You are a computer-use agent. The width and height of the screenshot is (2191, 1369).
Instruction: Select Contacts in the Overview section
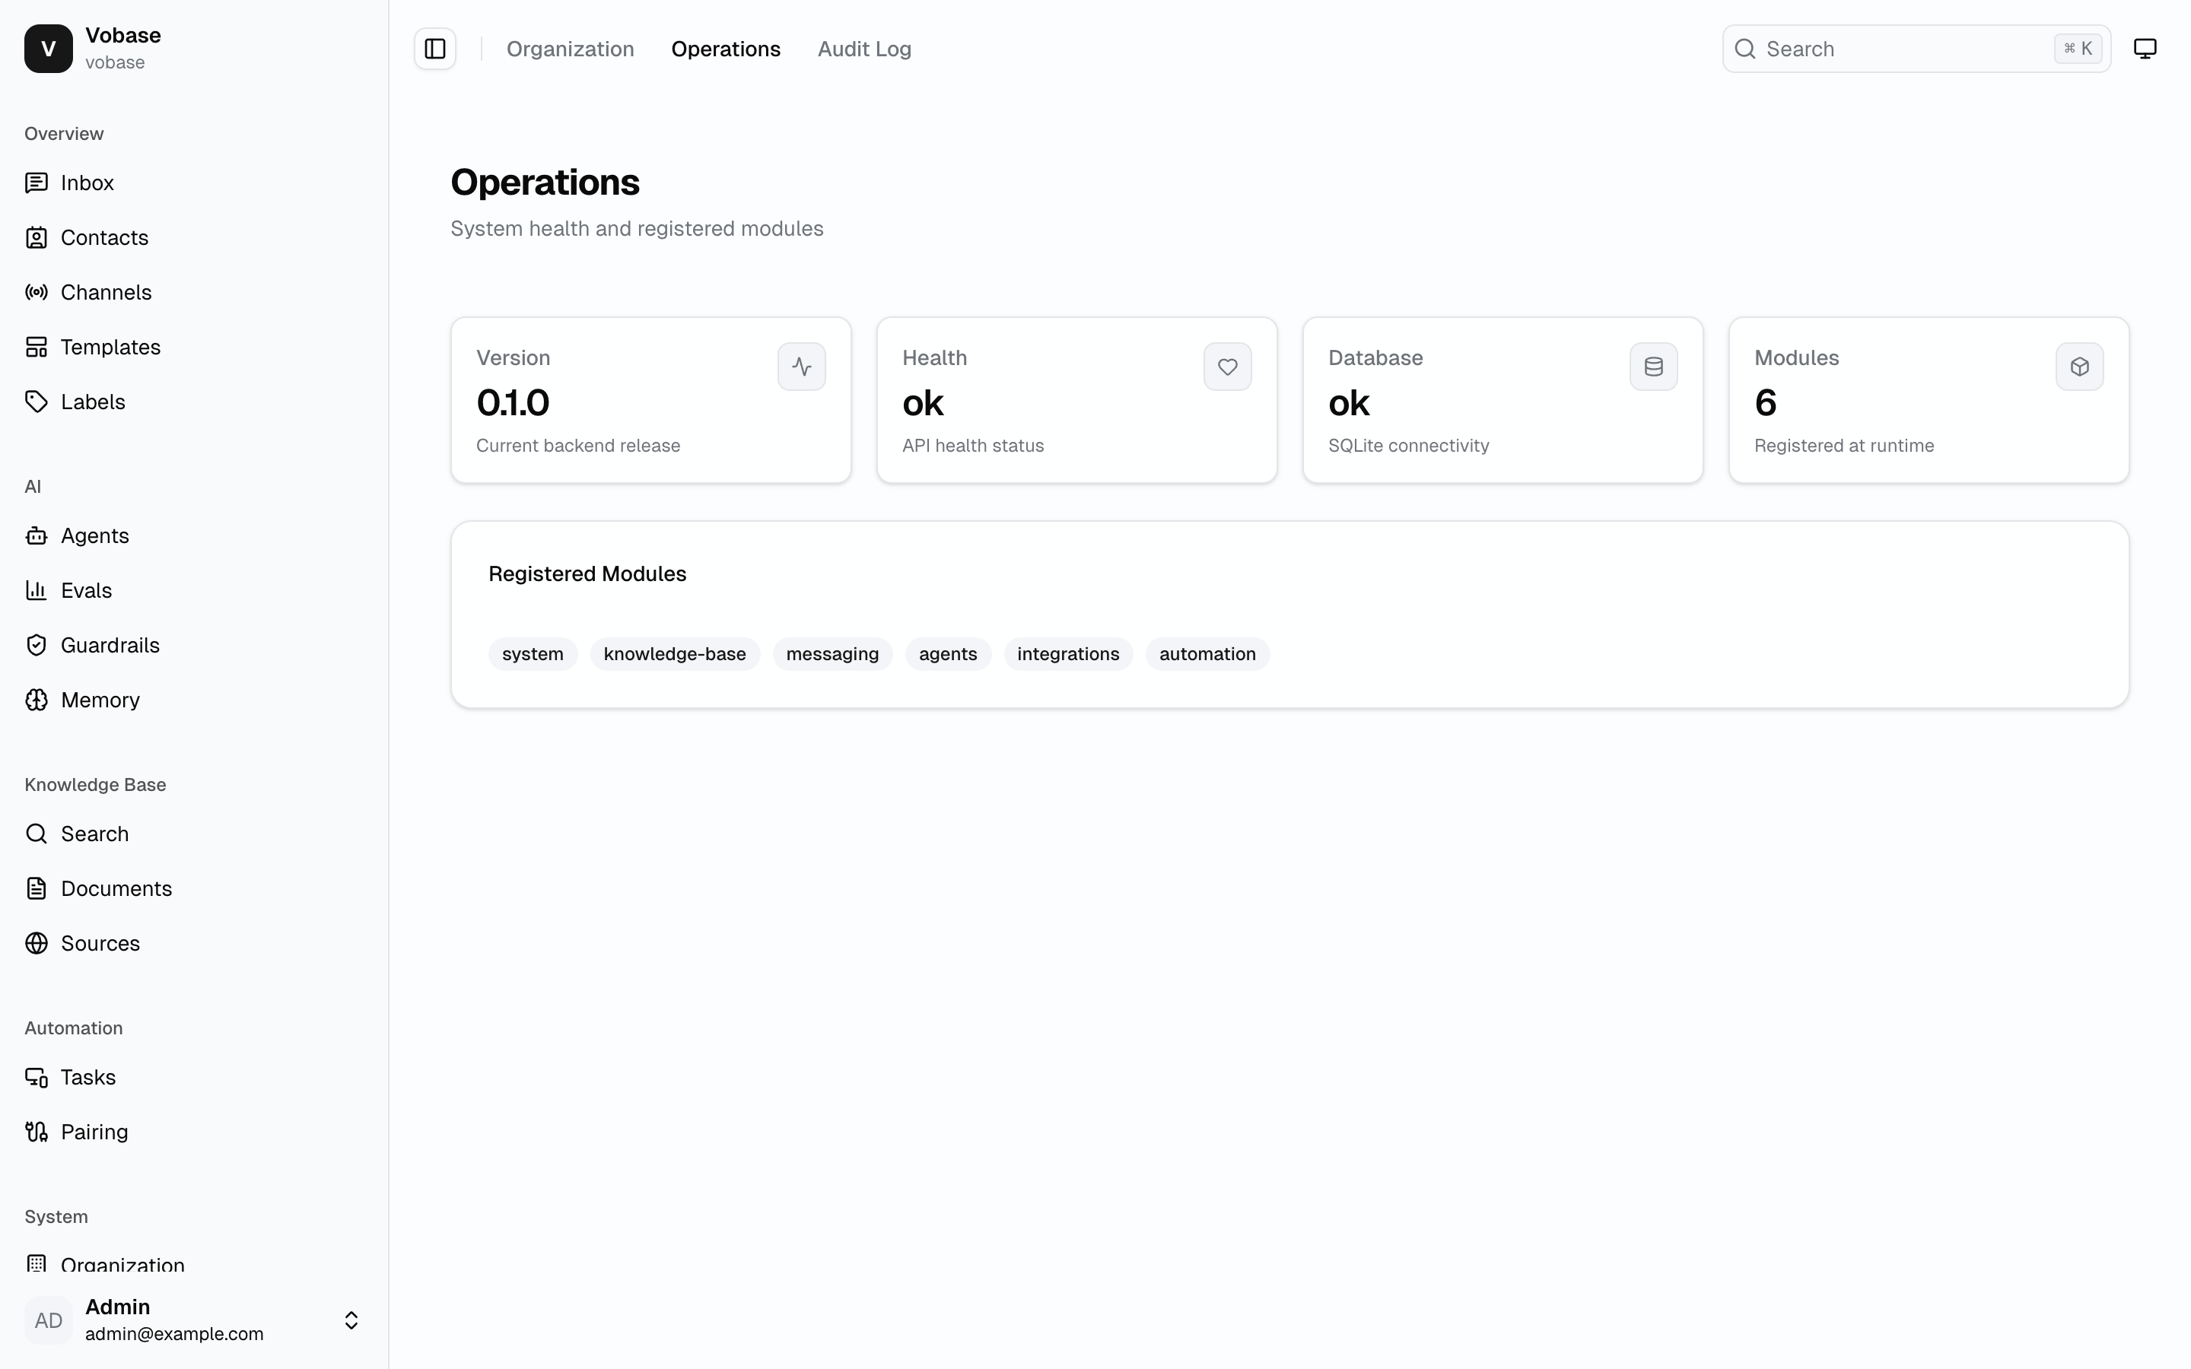click(104, 237)
